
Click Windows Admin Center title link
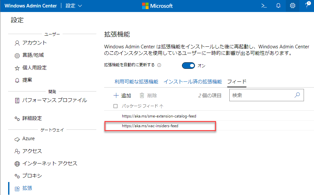[30, 6]
